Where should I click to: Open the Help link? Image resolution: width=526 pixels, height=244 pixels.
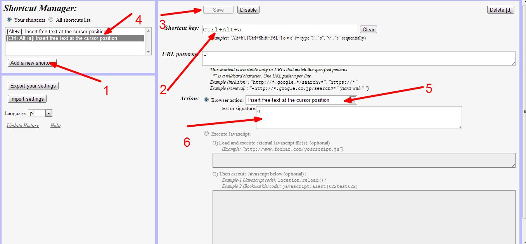pyautogui.click(x=55, y=125)
